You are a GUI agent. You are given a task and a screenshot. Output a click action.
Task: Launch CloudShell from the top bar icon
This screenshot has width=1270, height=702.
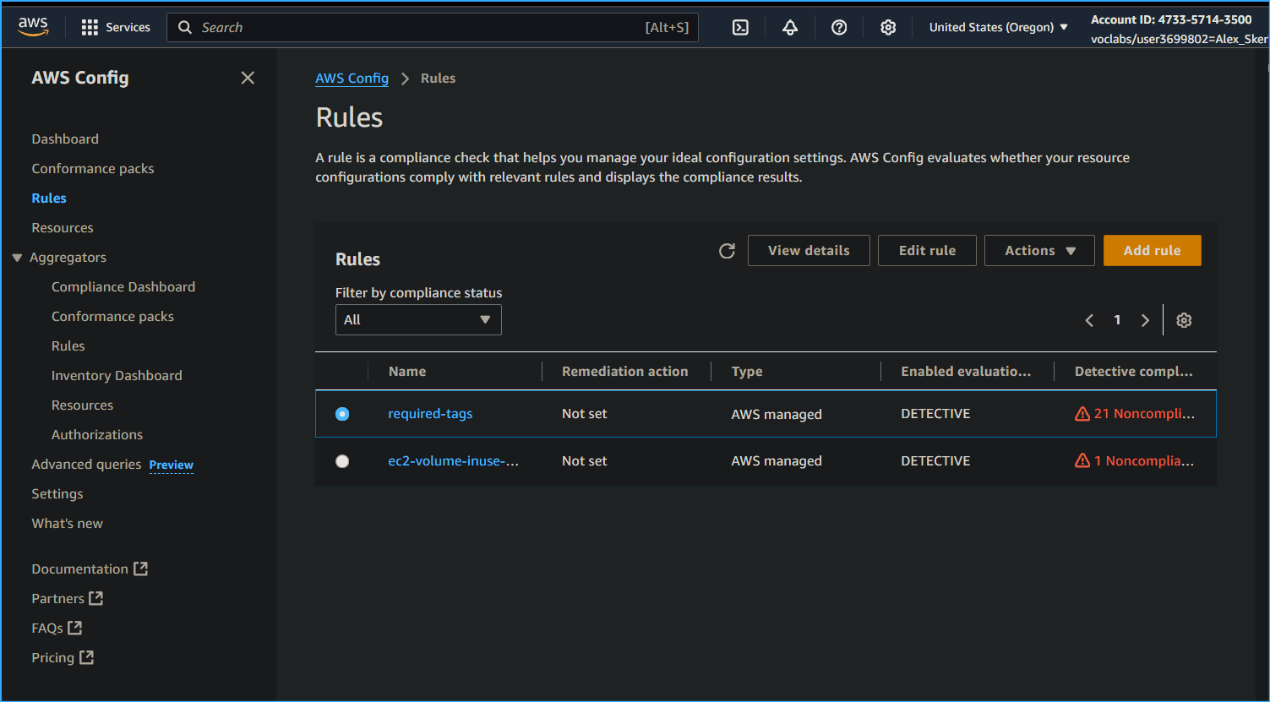click(740, 26)
